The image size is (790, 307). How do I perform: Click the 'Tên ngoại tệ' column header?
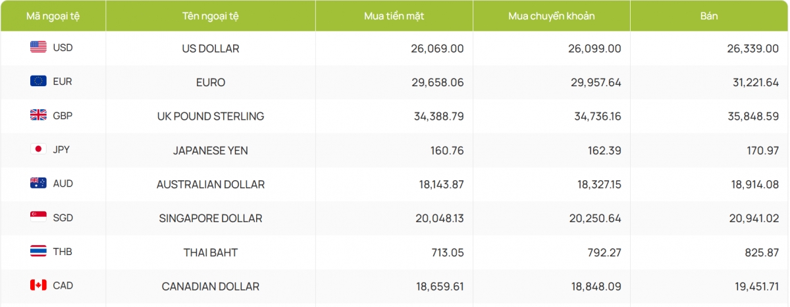coord(211,16)
